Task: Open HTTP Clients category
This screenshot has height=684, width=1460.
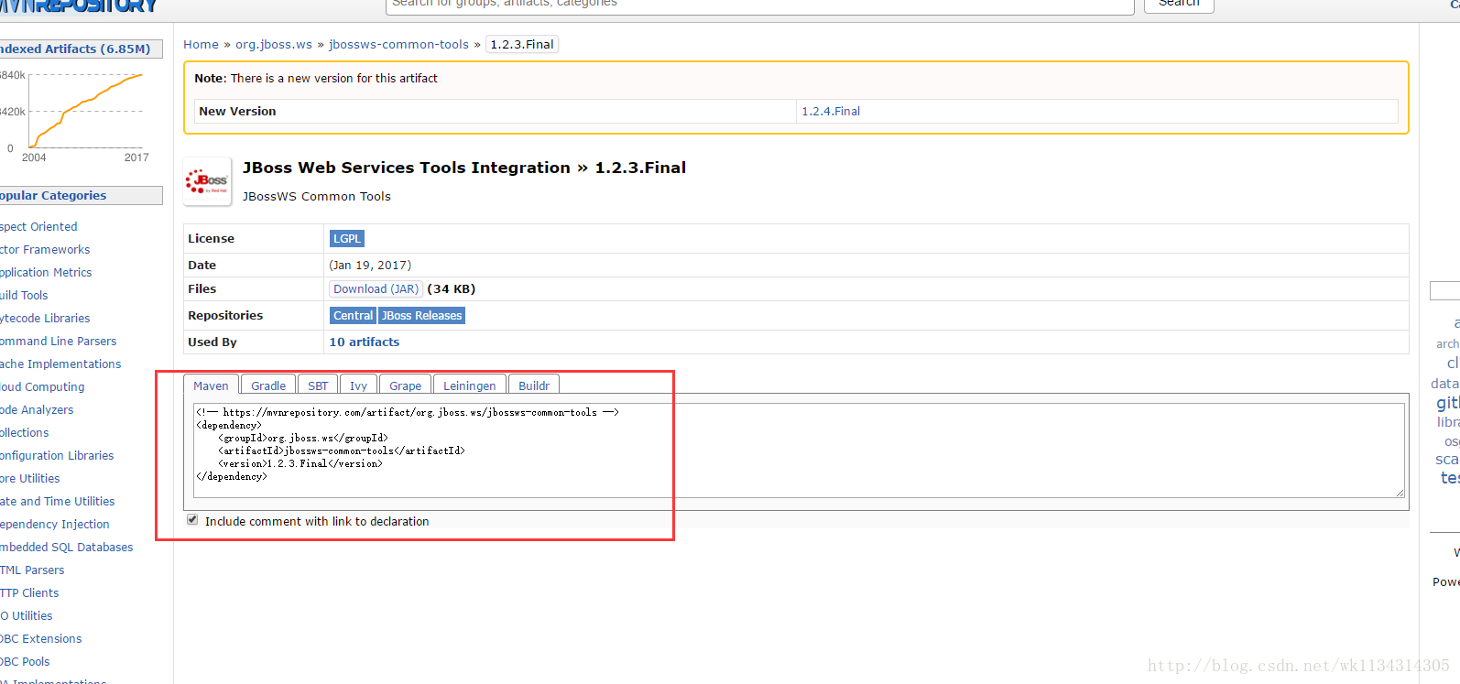Action: (x=29, y=592)
